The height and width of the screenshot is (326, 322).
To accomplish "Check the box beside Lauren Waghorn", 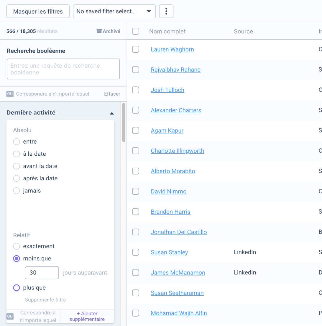I will click(135, 49).
